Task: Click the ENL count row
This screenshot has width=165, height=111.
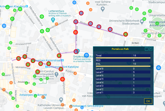Action: pos(123,64)
